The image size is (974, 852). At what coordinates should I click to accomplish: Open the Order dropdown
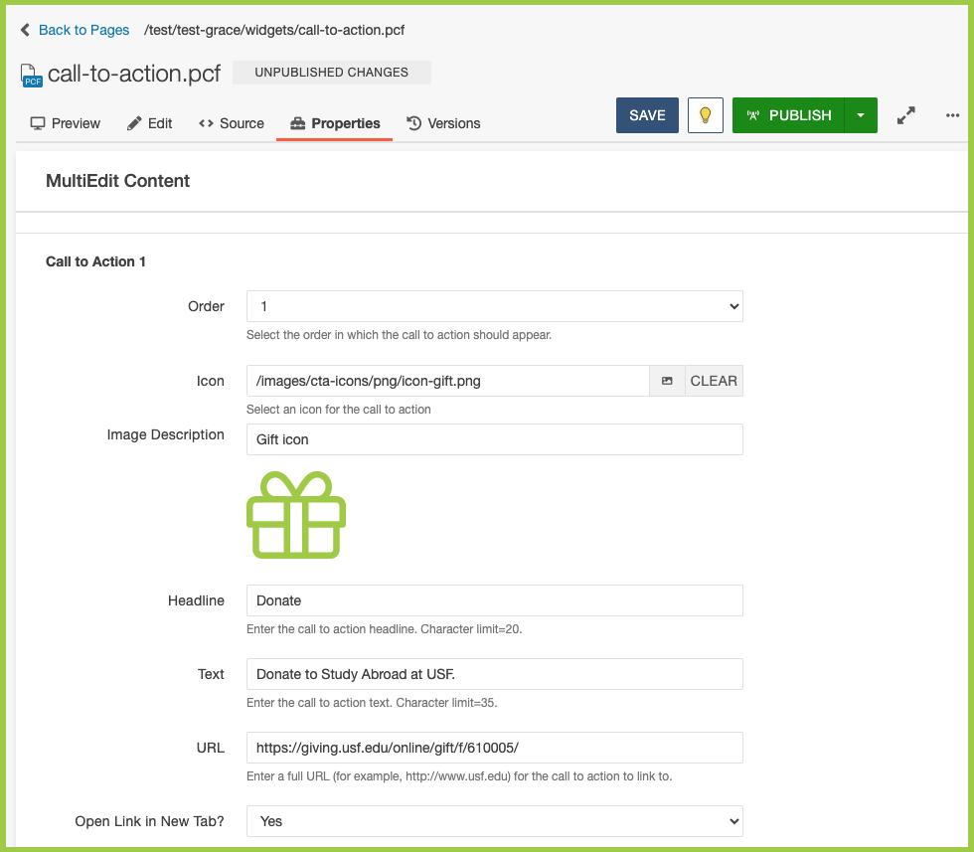(494, 306)
